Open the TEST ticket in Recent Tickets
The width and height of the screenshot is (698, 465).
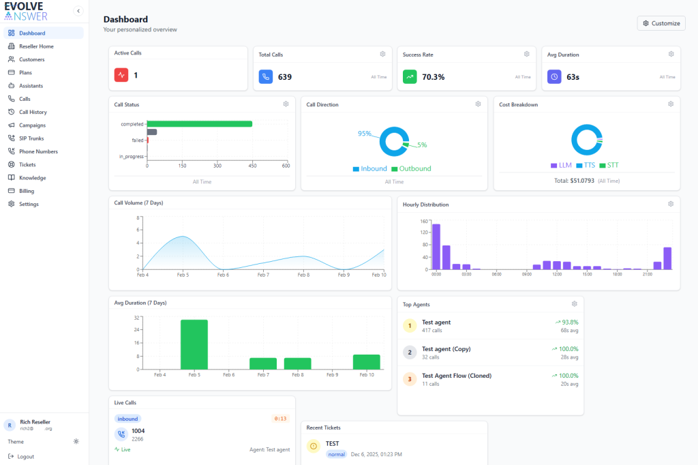[333, 444]
